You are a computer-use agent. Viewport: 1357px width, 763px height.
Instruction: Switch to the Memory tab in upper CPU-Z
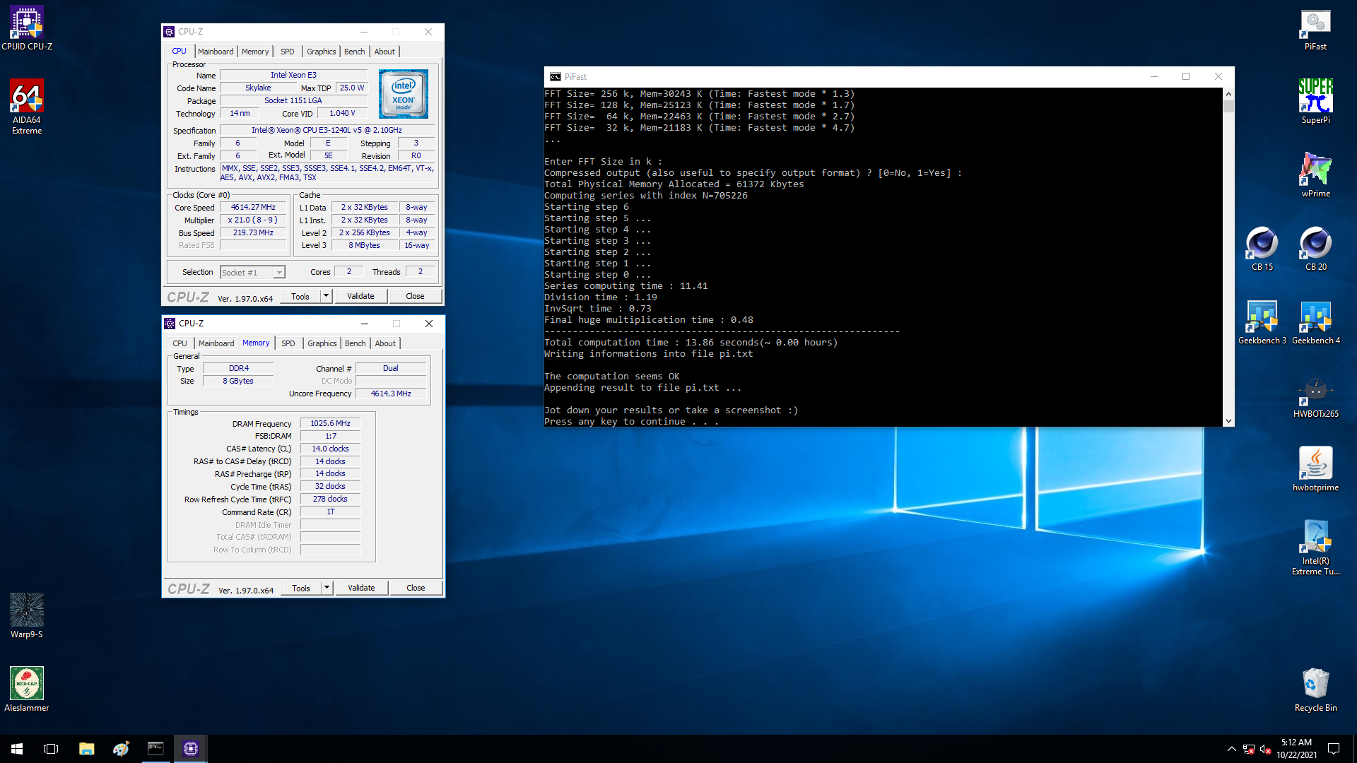pyautogui.click(x=255, y=52)
